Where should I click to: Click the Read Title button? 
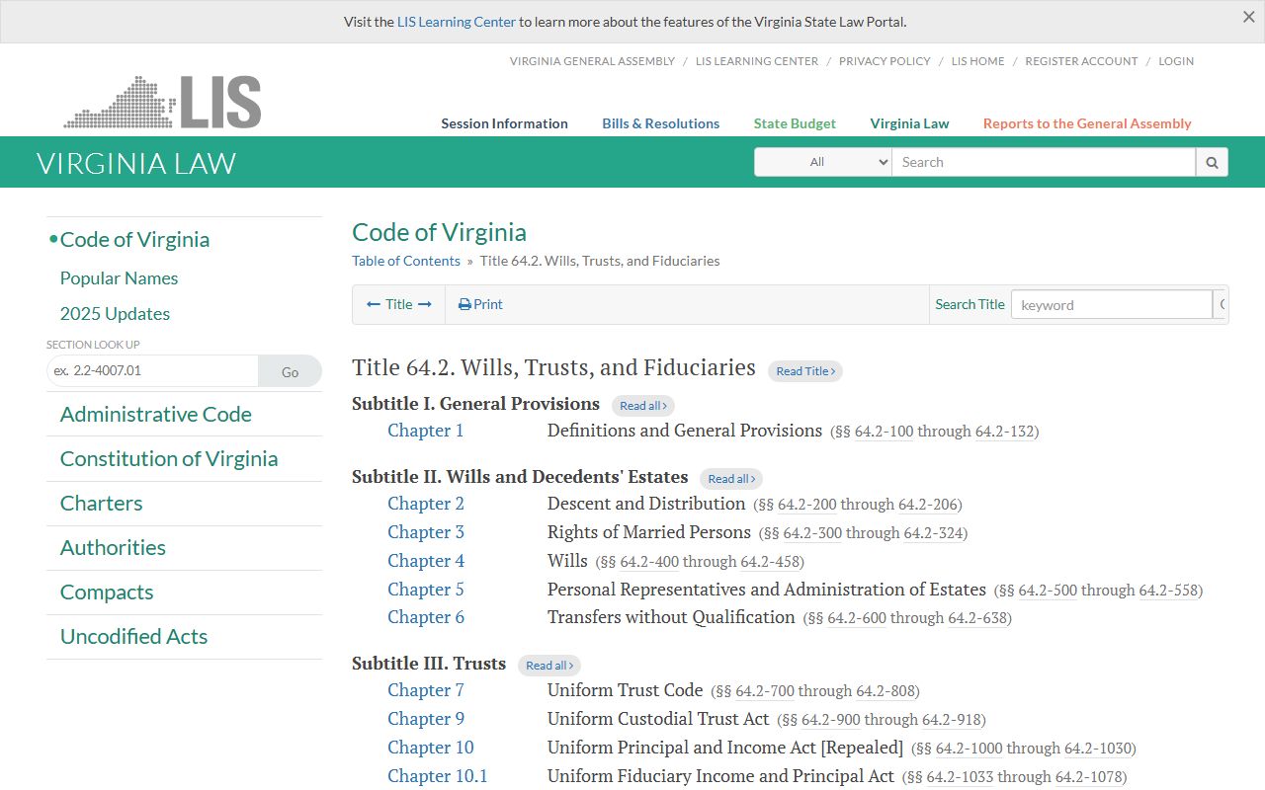pos(805,371)
